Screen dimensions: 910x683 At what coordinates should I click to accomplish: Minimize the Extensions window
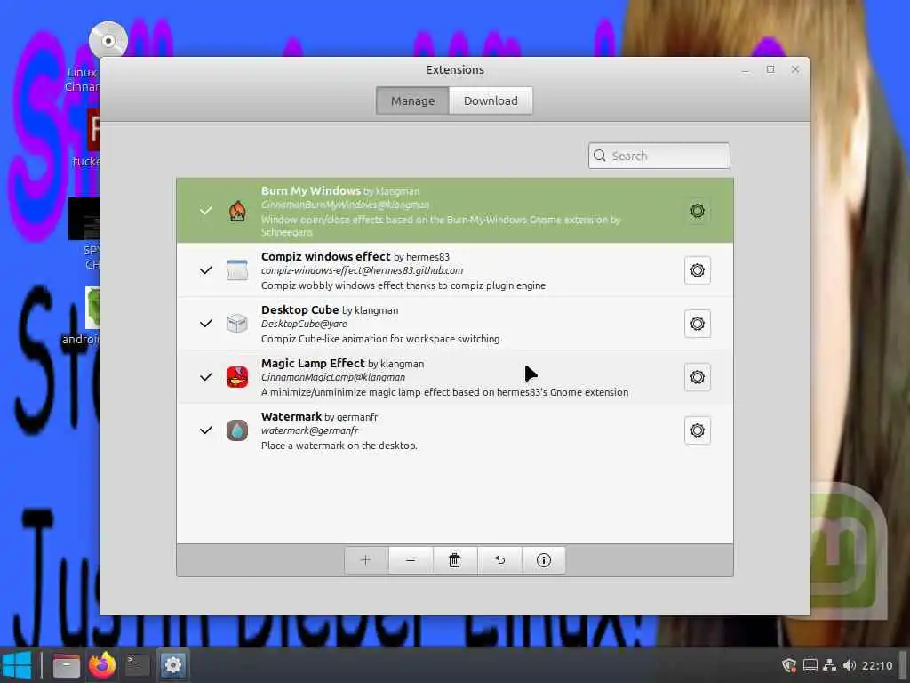click(746, 70)
